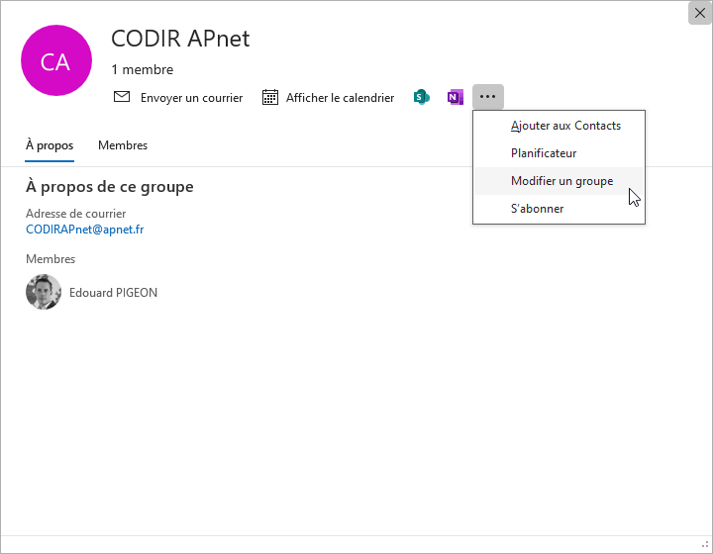This screenshot has height=554, width=713.
Task: Choose Planificateur from the dropdown menu
Action: [559, 153]
